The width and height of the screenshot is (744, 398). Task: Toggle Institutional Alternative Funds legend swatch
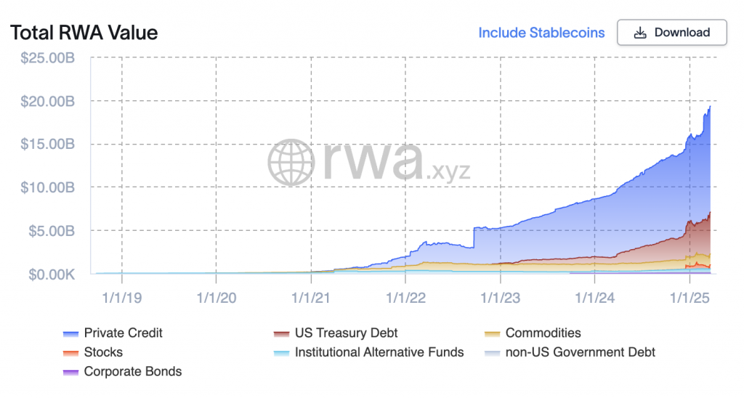click(281, 353)
